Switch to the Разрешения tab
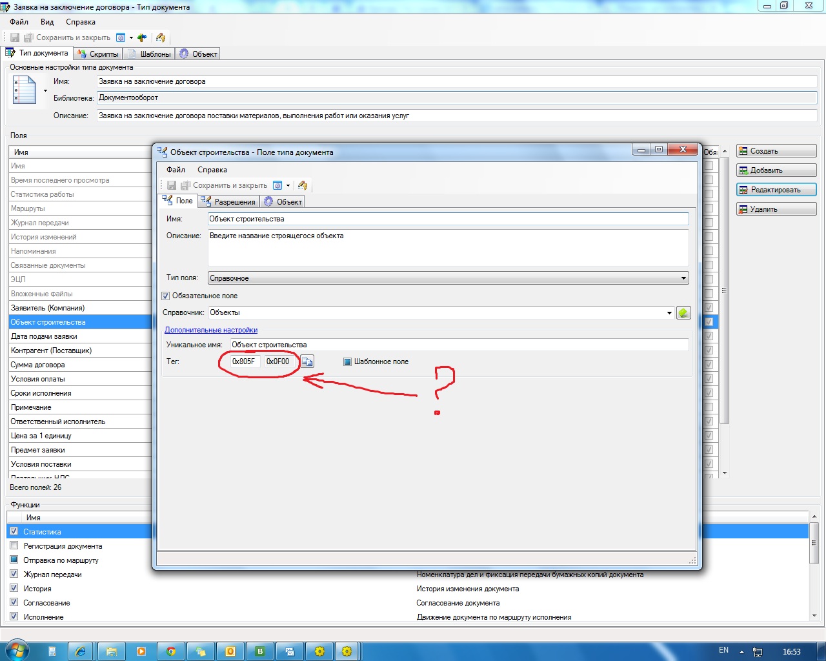 click(229, 202)
